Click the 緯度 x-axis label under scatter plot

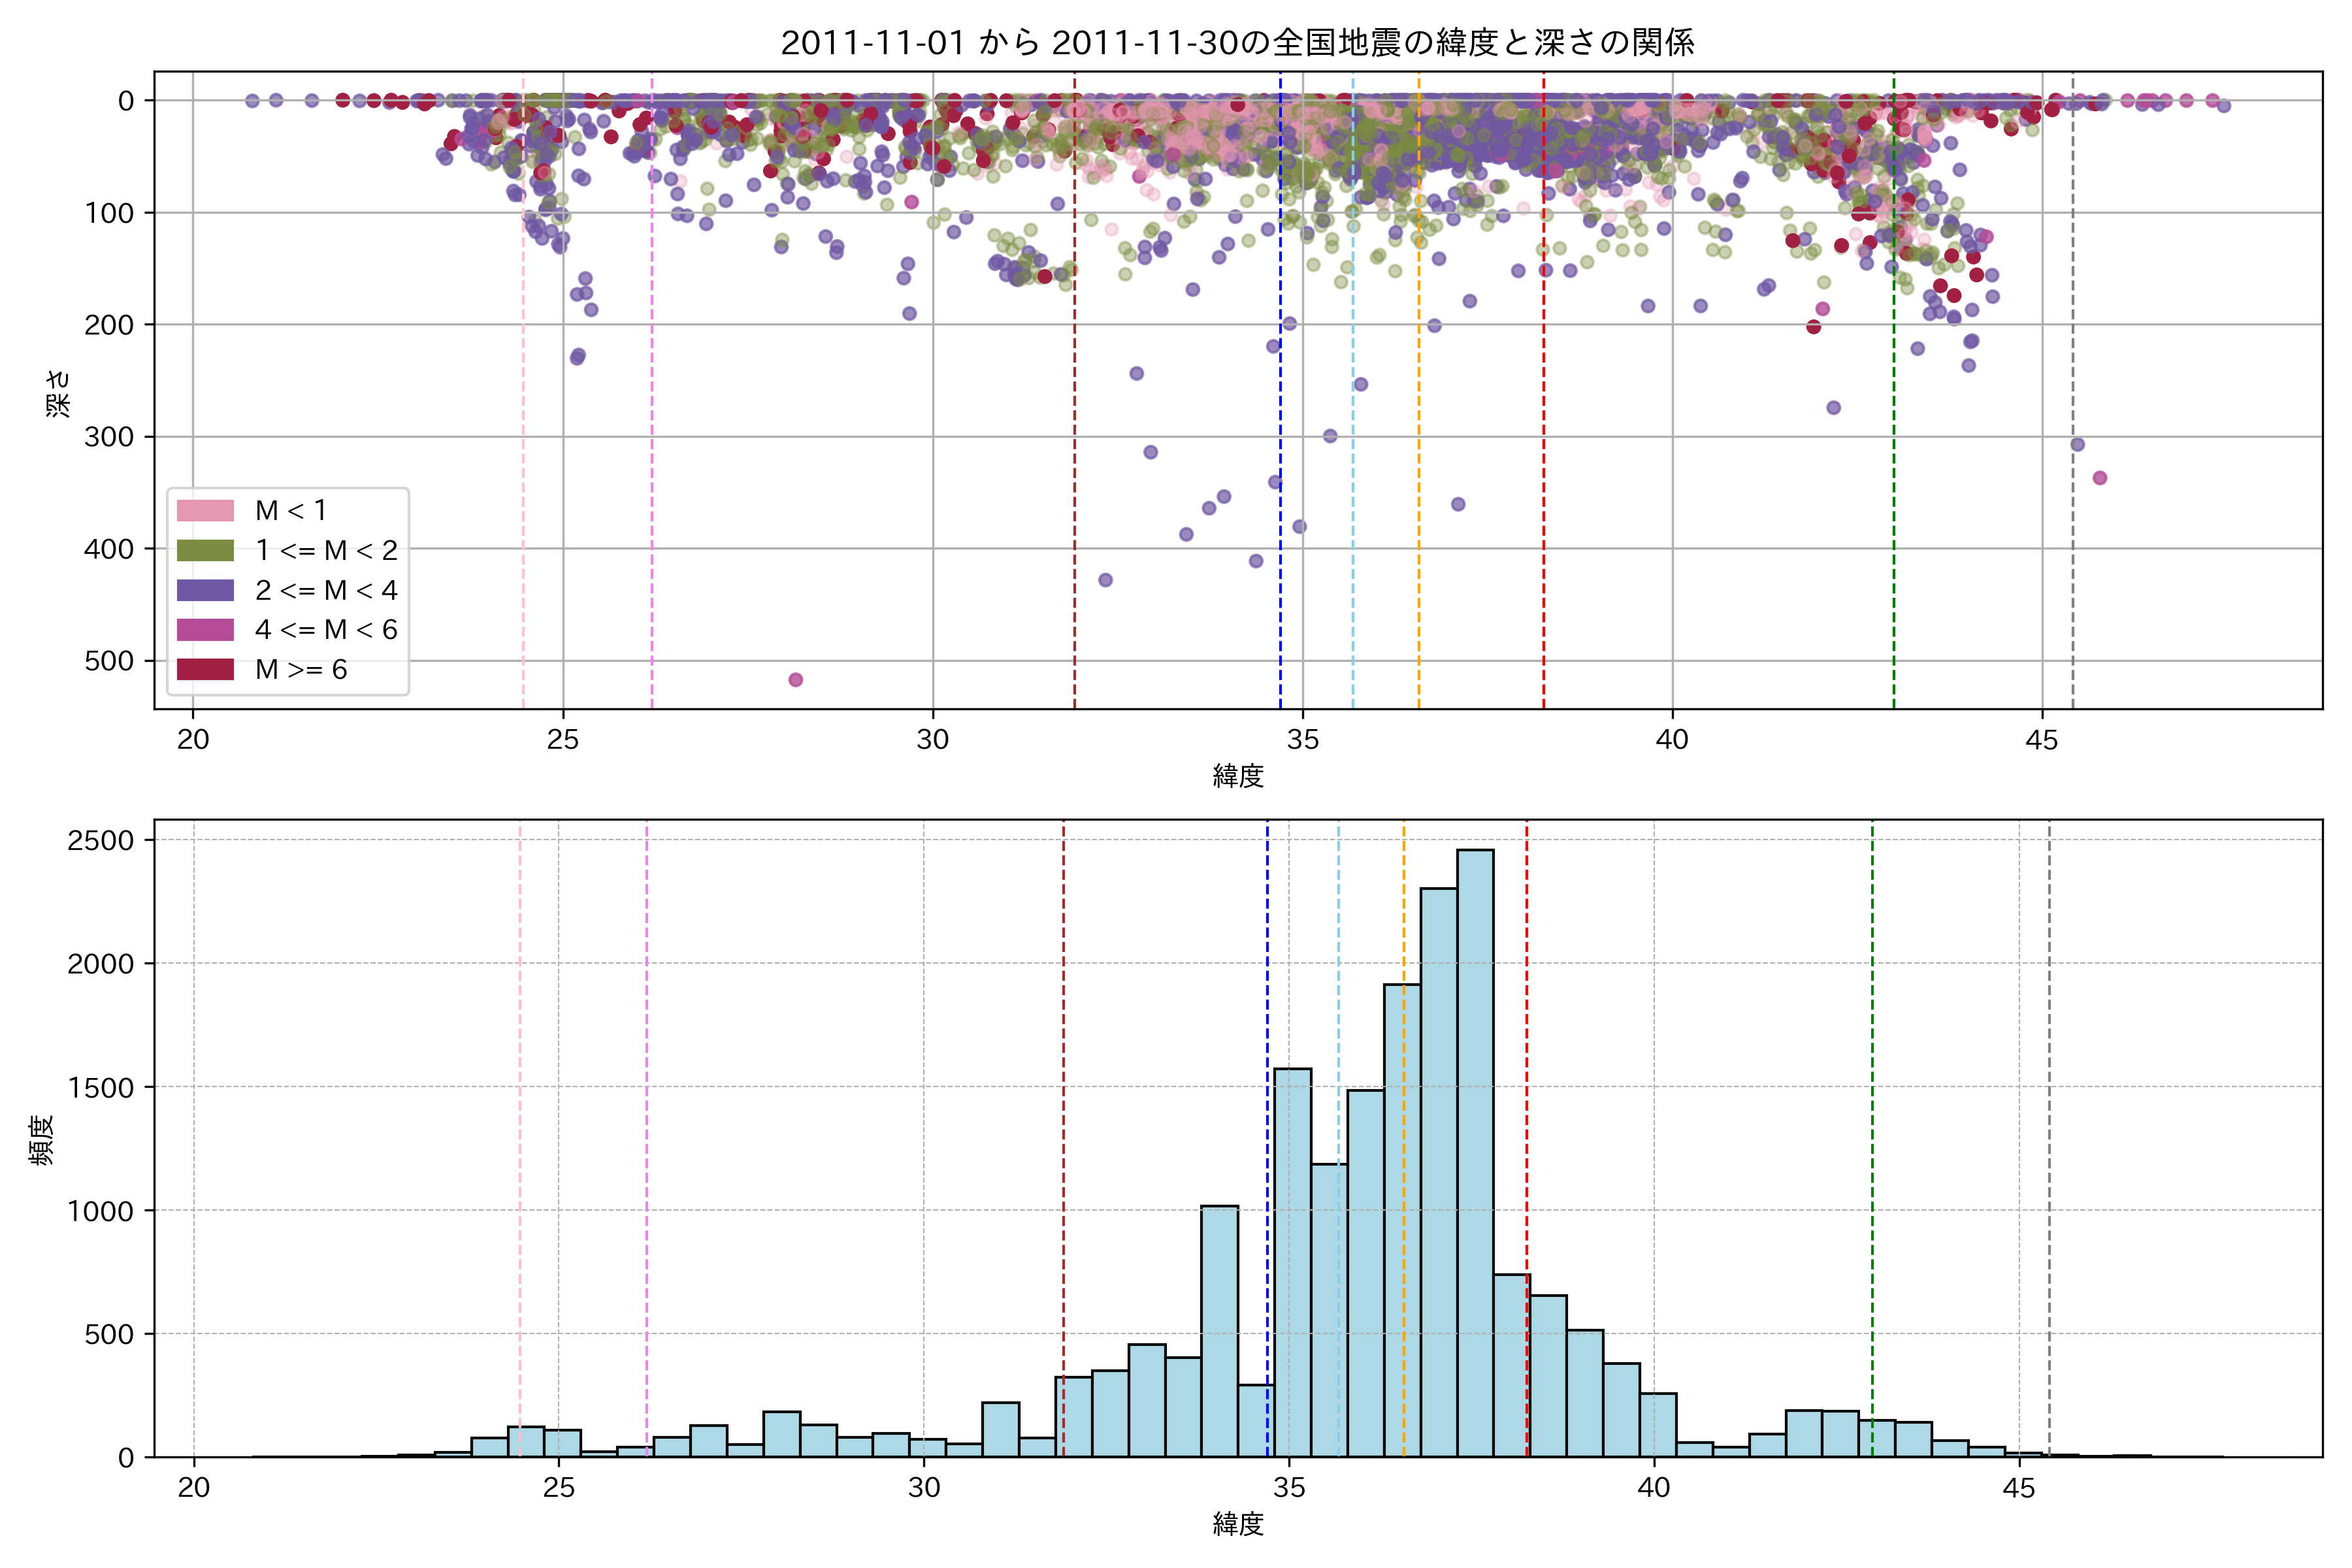1238,776
